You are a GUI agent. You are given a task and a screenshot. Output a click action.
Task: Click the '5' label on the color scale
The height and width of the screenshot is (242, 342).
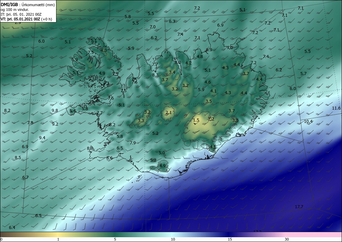(x=115, y=239)
